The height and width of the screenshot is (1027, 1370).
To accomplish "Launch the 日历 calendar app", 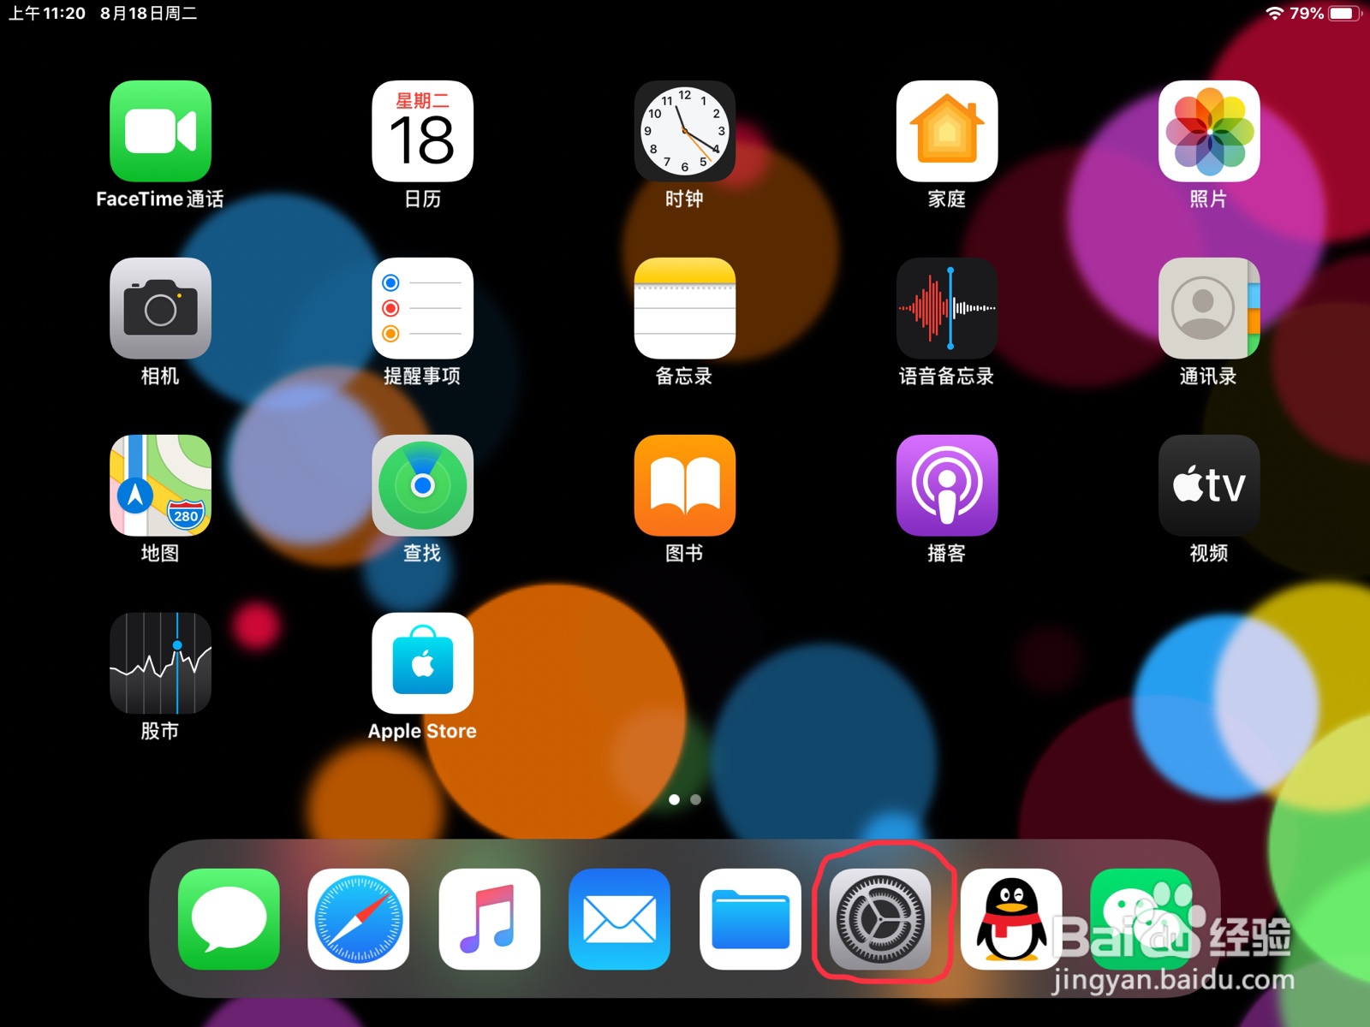I will [423, 133].
